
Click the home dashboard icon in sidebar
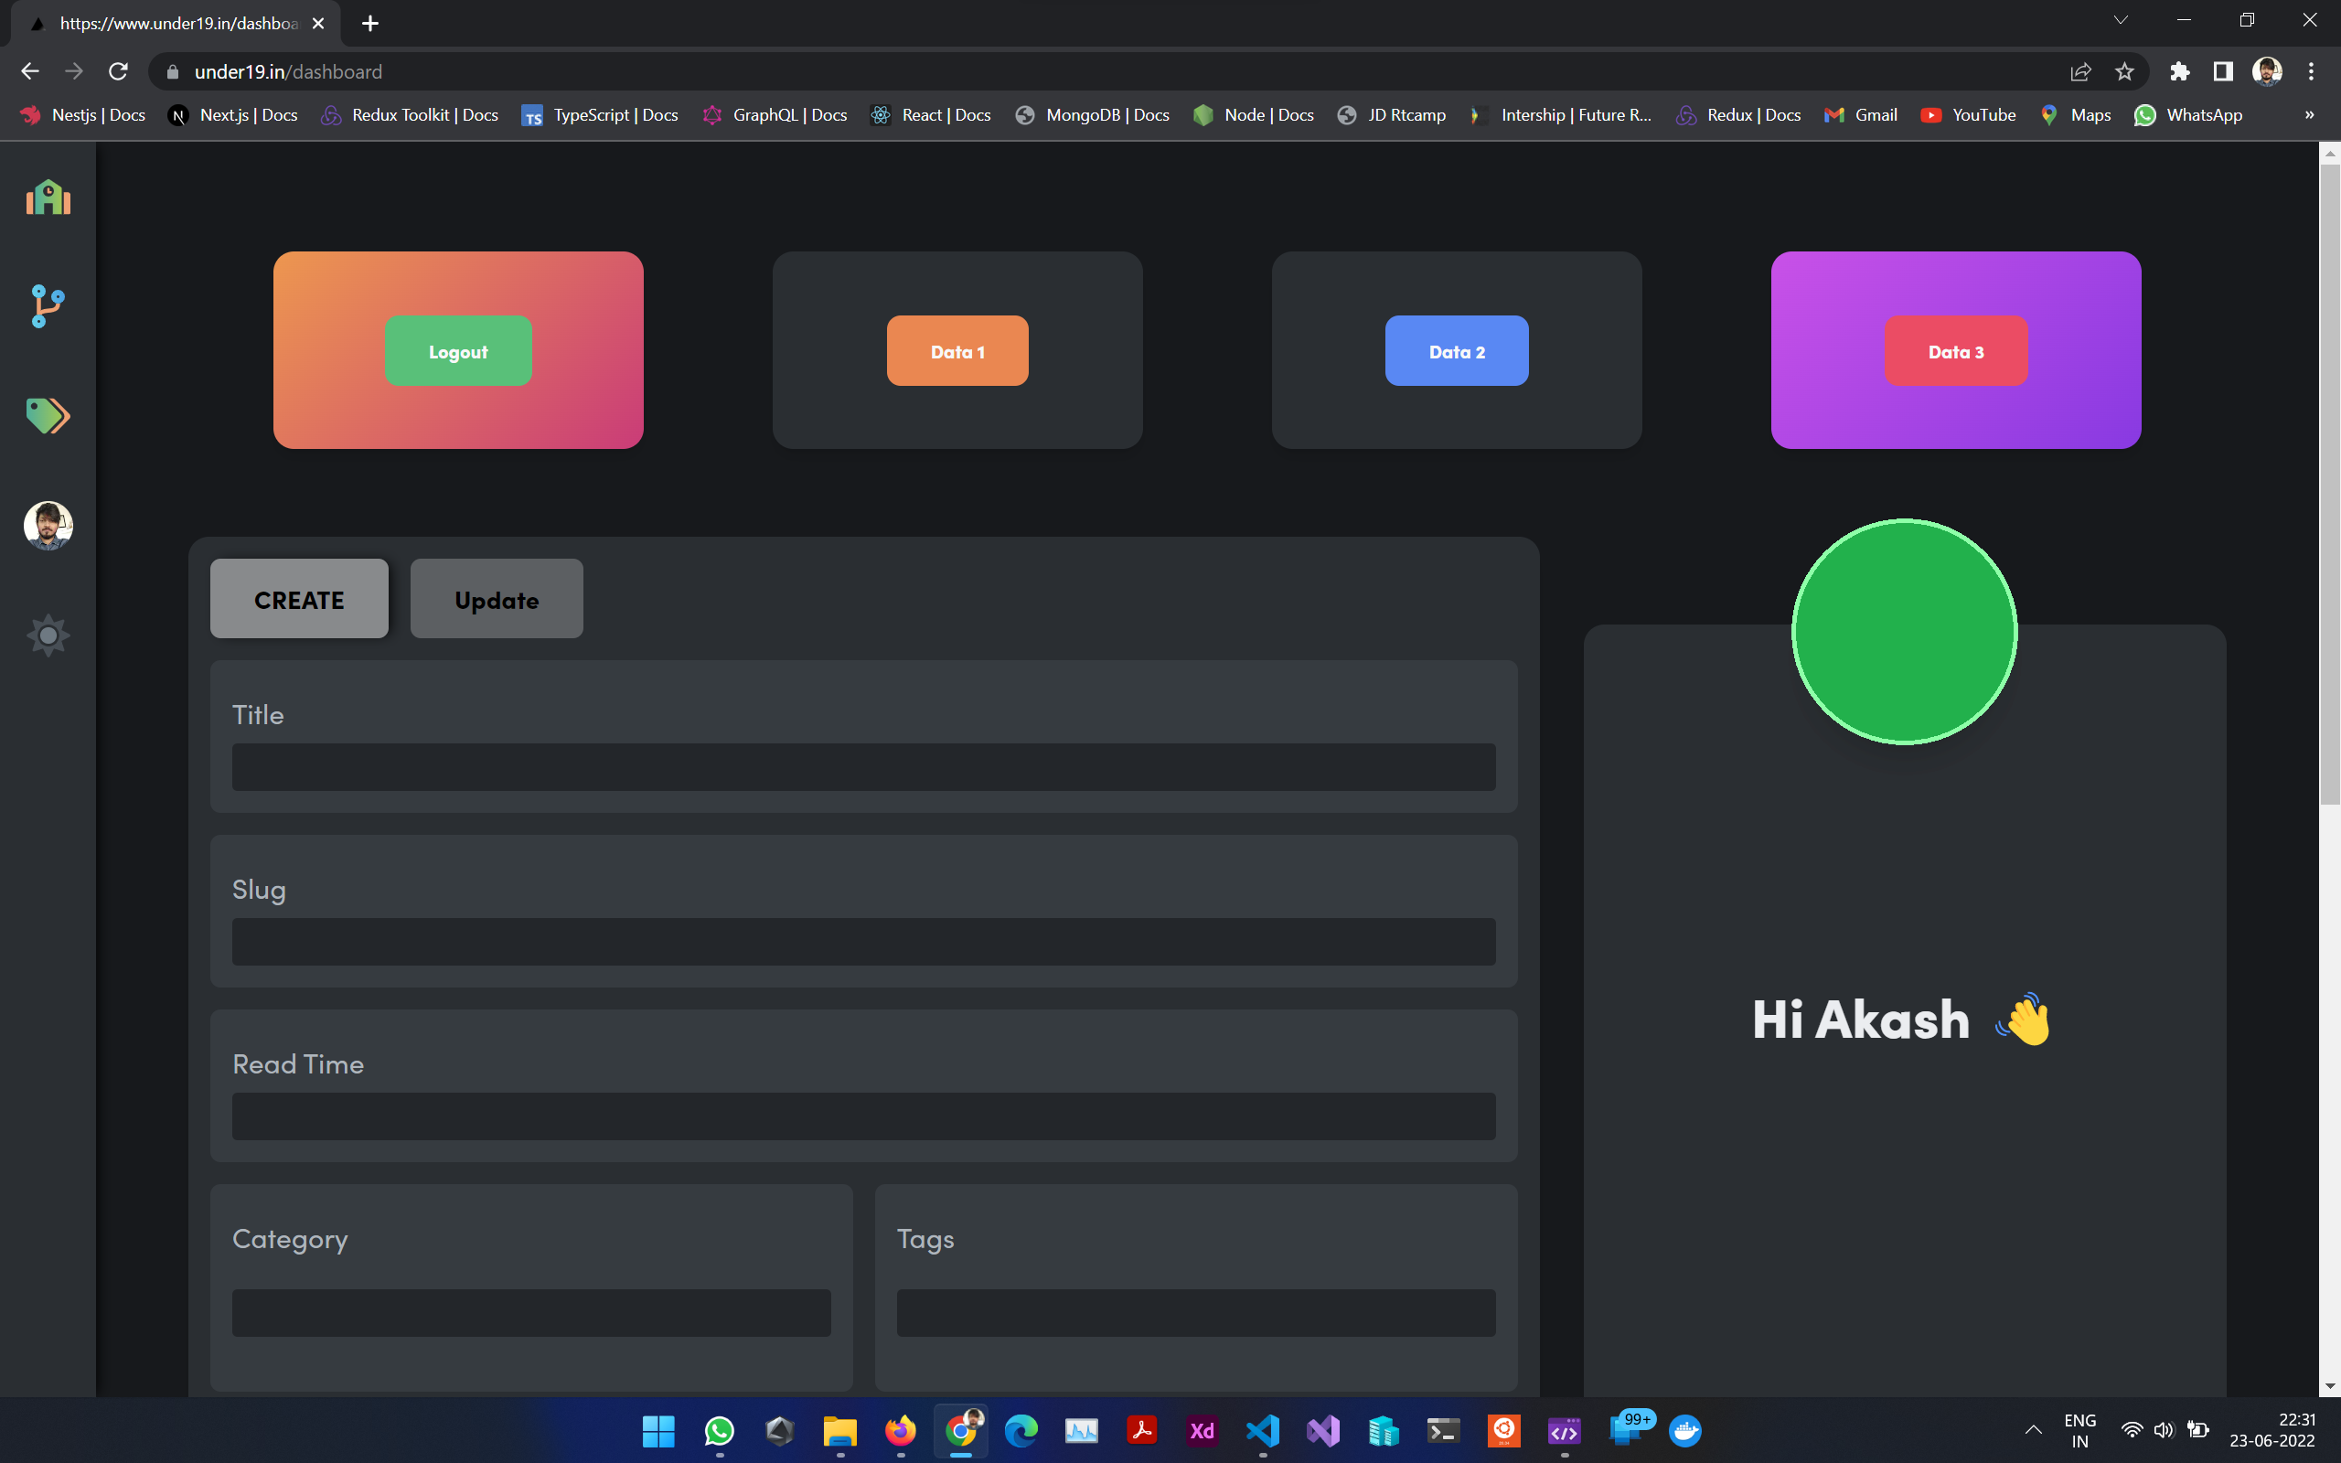tap(48, 198)
